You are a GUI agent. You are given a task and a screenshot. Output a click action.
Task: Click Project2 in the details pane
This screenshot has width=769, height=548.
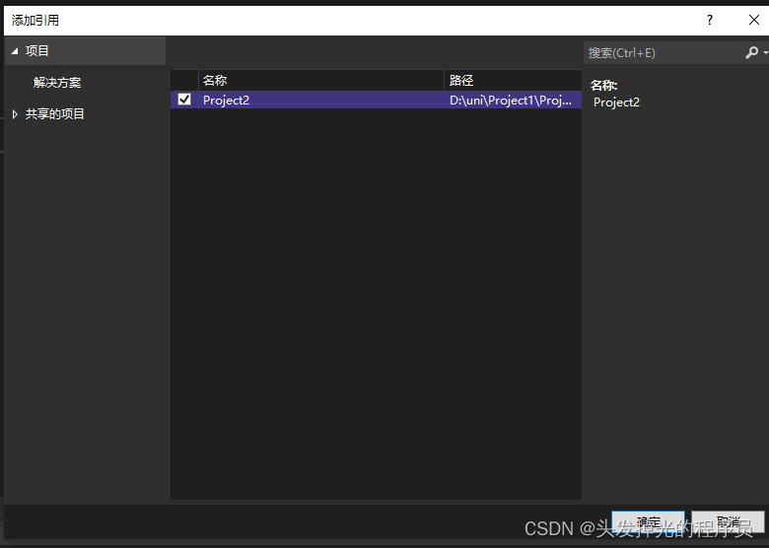pyautogui.click(x=616, y=103)
